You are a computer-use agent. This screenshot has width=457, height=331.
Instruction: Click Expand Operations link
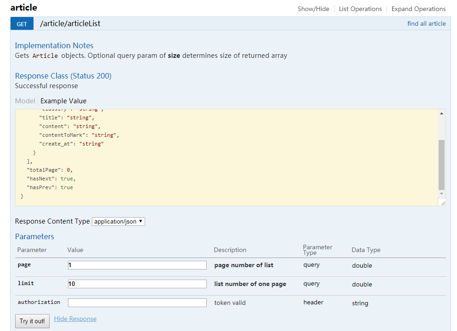[418, 9]
